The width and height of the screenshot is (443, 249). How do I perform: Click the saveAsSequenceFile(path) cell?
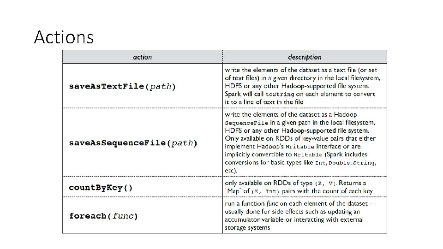coord(143,142)
